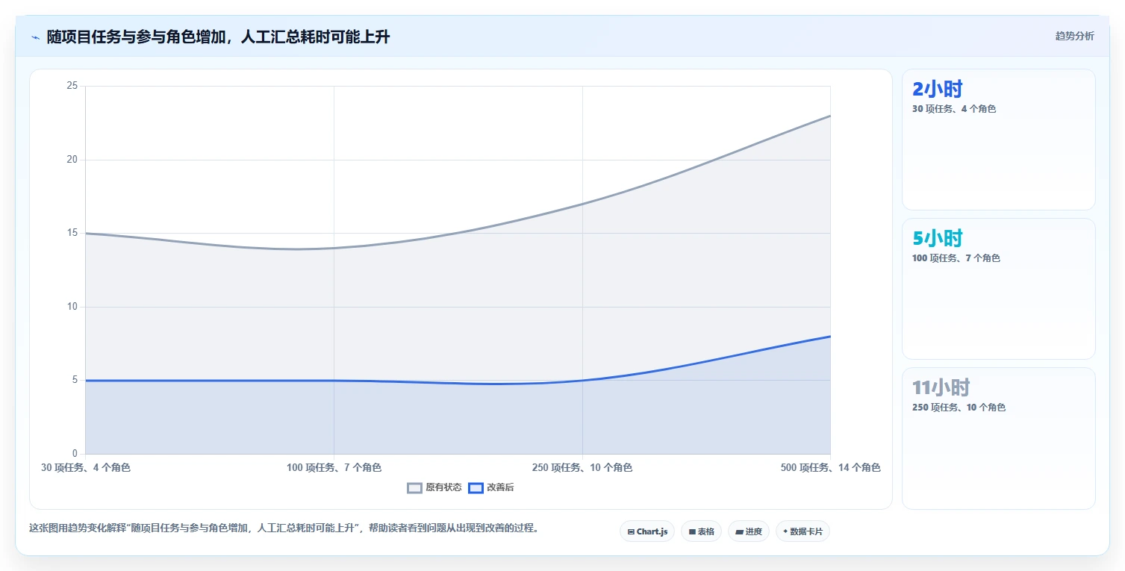Viewport: 1125px width, 571px height.
Task: Select the Chart.js tag chip
Action: (647, 531)
